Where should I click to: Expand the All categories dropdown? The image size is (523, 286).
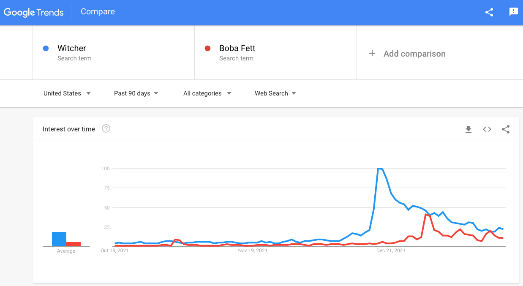[207, 93]
